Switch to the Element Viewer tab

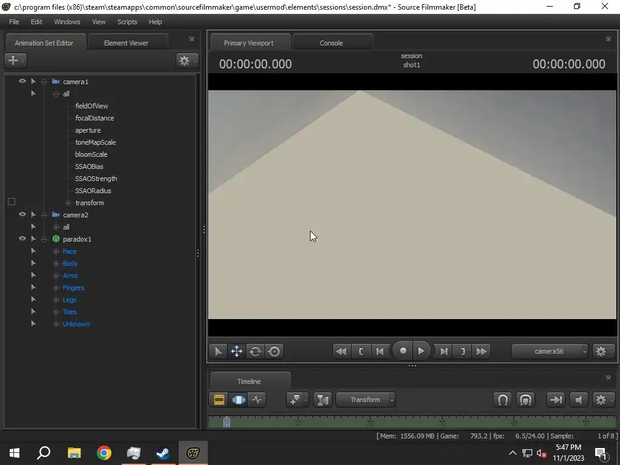(128, 43)
